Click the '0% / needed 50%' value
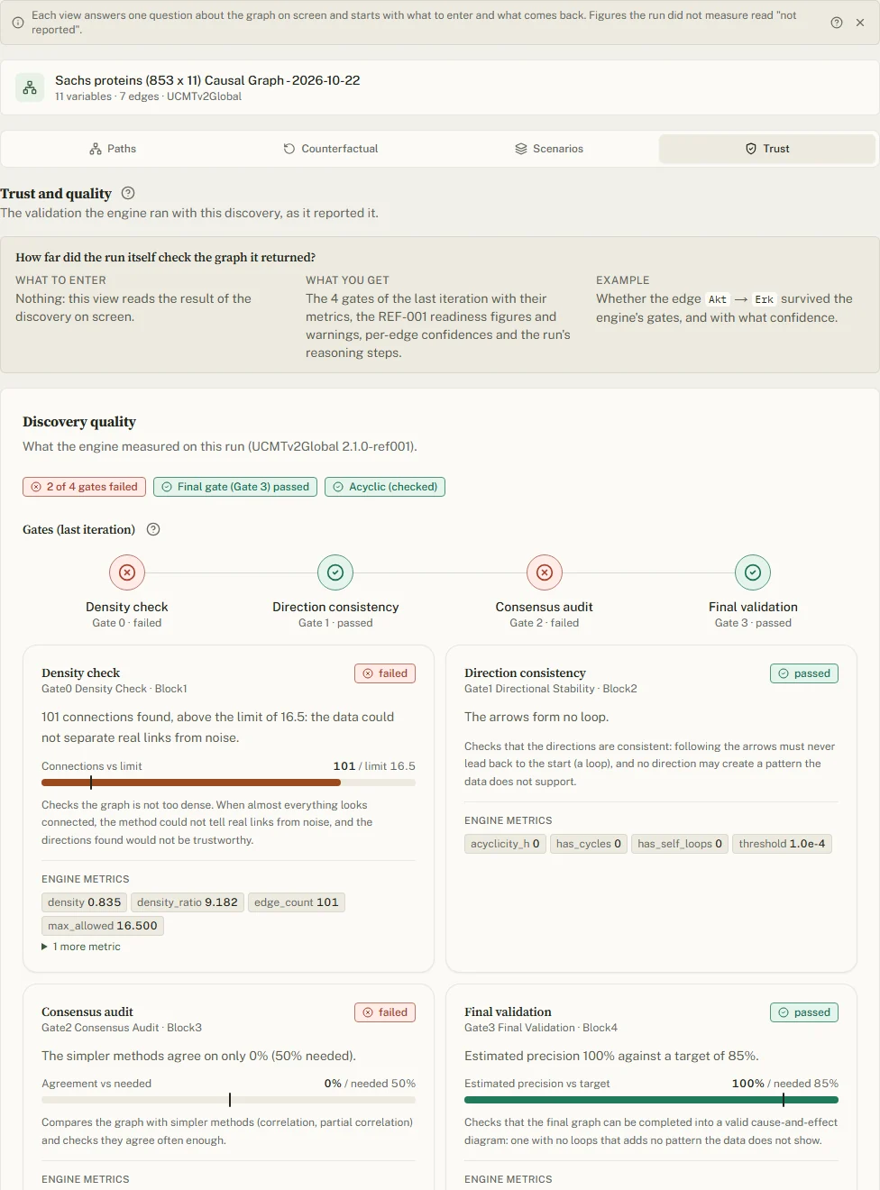Screen dimensions: 880x1190 pos(370,1084)
